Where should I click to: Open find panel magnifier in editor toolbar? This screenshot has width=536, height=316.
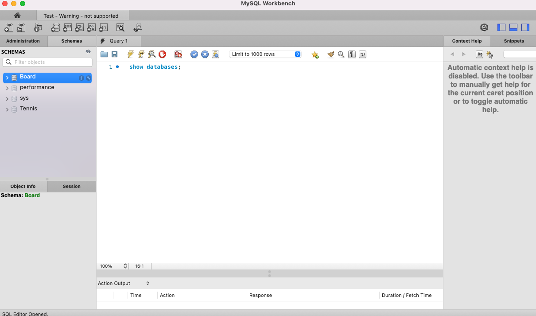341,55
